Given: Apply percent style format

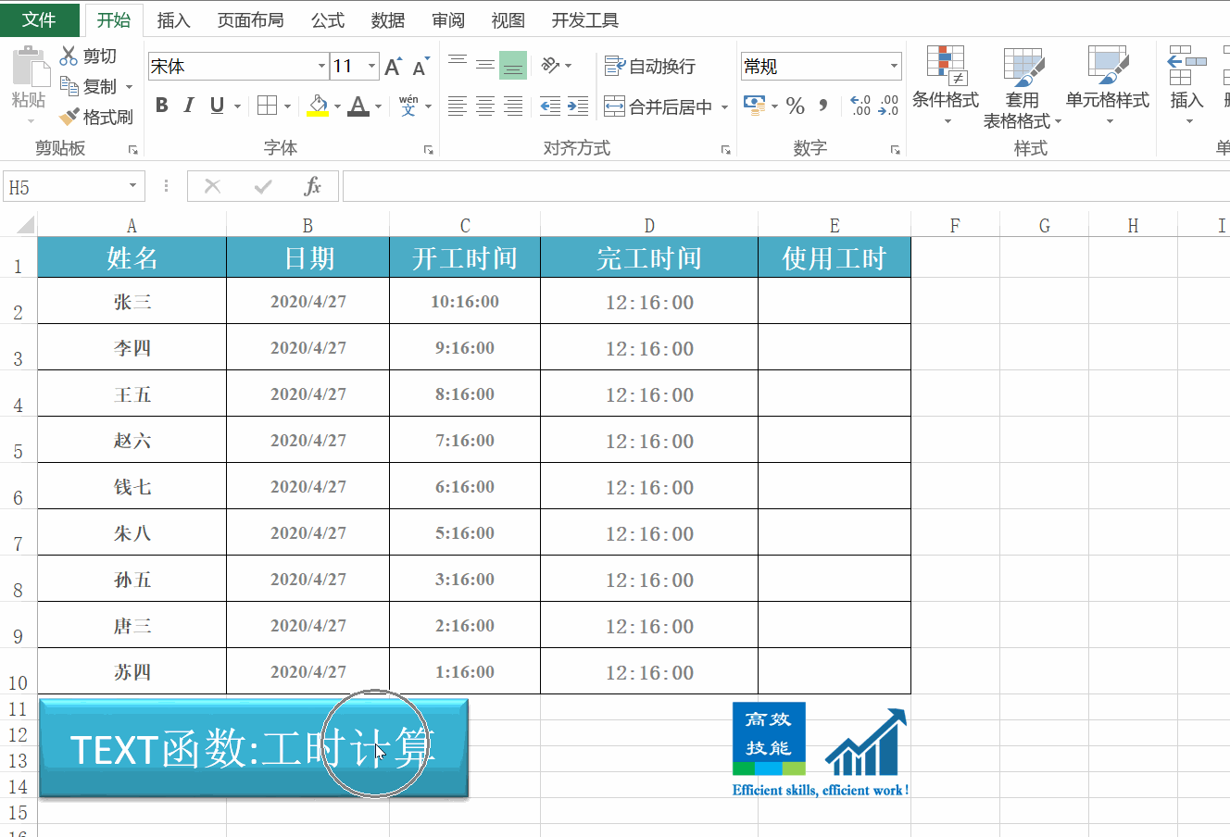Looking at the screenshot, I should (x=796, y=106).
